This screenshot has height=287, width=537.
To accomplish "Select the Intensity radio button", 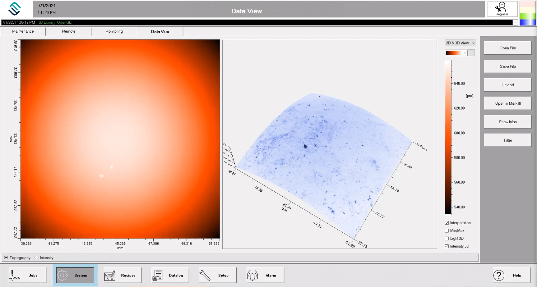I will pyautogui.click(x=37, y=257).
